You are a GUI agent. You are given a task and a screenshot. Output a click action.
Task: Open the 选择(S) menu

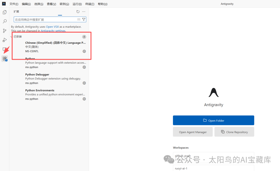pos(39,4)
